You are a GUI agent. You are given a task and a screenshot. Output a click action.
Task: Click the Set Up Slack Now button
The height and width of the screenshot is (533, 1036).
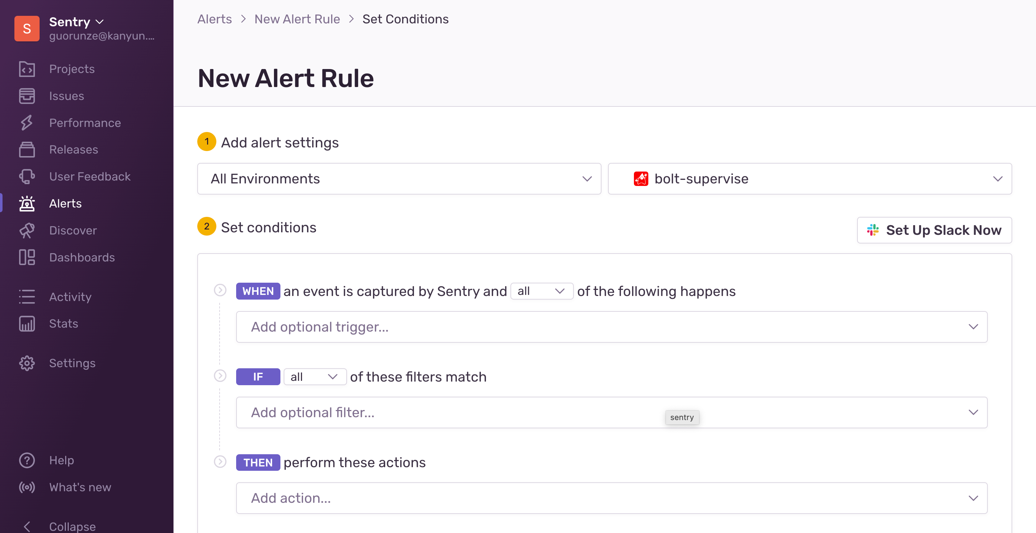point(934,230)
